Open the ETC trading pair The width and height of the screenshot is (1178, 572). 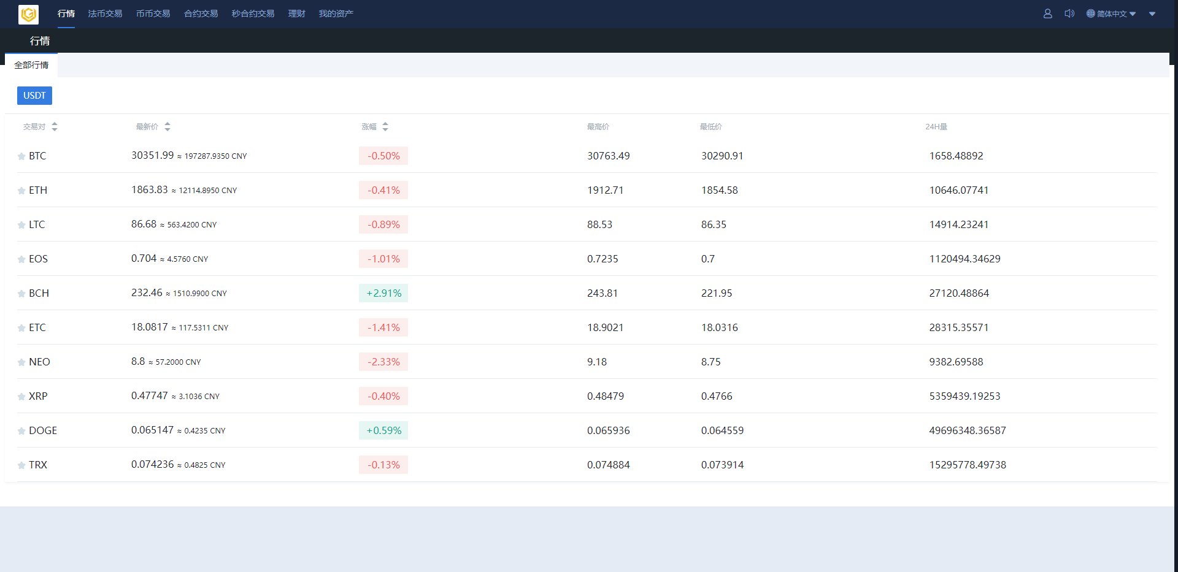point(37,327)
